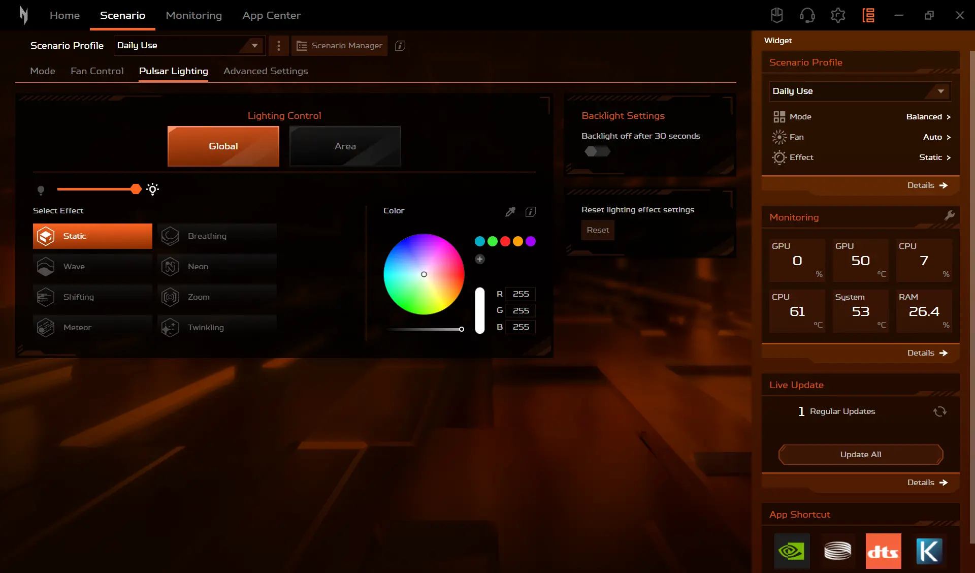The height and width of the screenshot is (573, 975).
Task: Launch the Killer app shortcut
Action: (929, 551)
